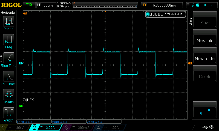
Task: Click the trigger level T marker at right edge
Action: [x=190, y=63]
